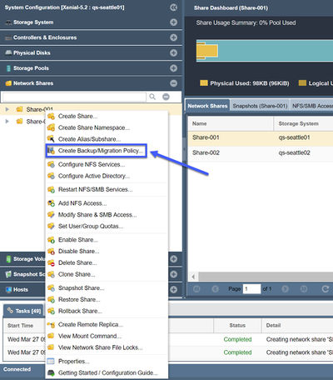Open the Tasks [49] tab
333x380 pixels.
coord(24,311)
